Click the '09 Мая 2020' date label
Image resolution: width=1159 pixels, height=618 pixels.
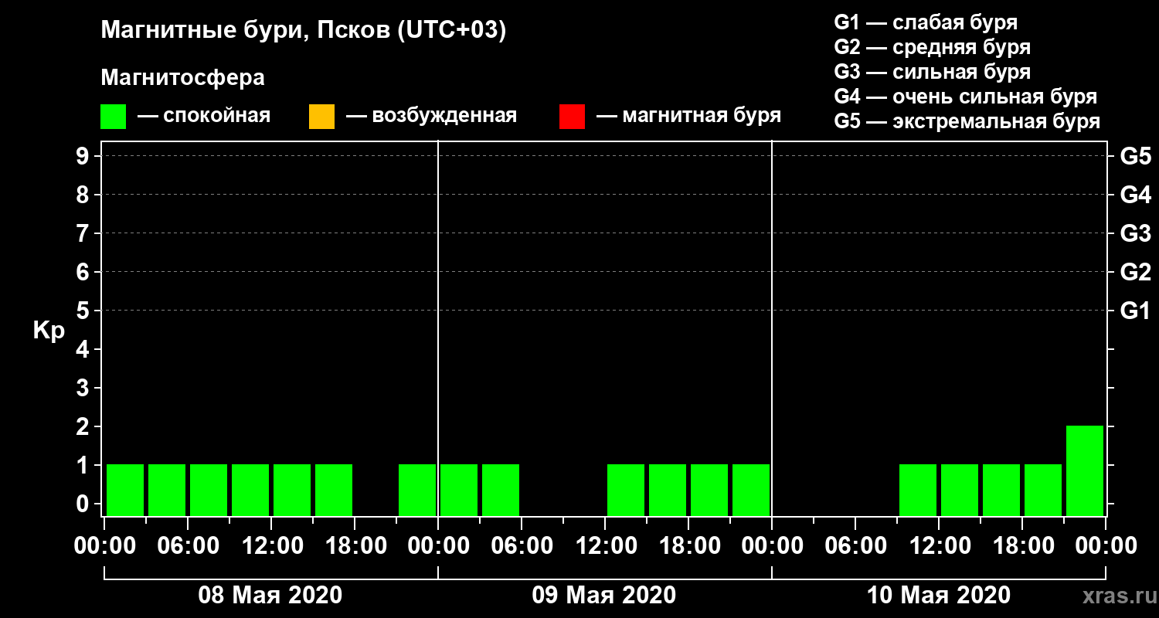pos(604,596)
